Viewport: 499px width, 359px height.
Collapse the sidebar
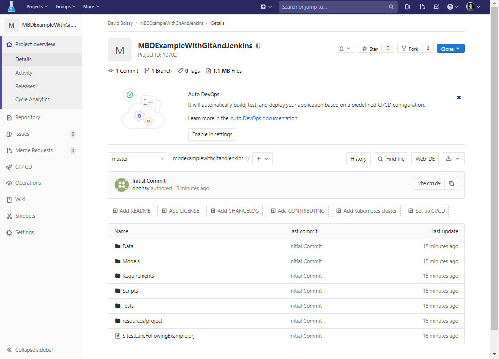coord(34,350)
